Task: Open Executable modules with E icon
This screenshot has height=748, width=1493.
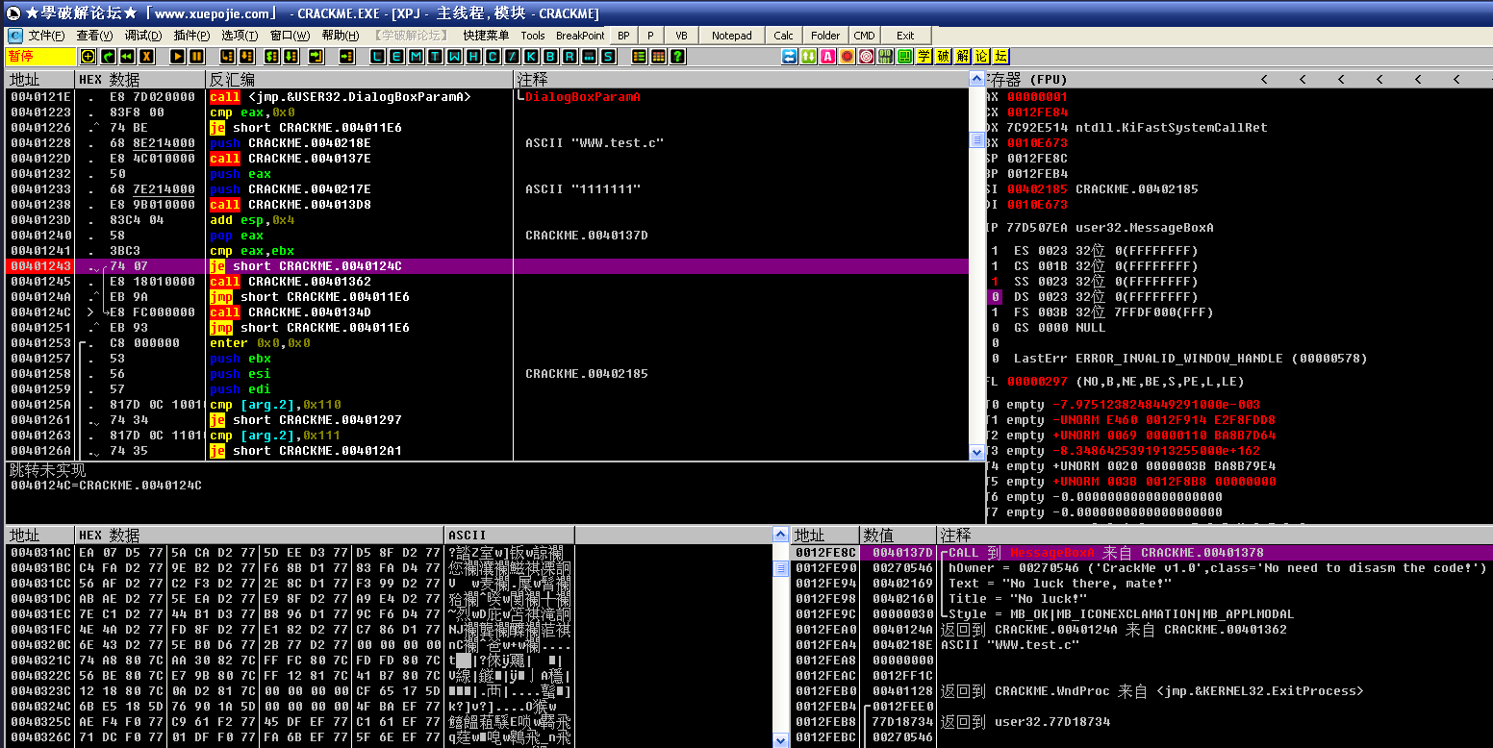Action: click(x=395, y=57)
